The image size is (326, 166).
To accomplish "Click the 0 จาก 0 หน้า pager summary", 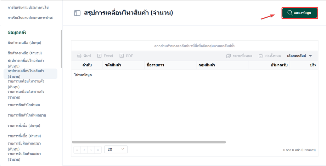I will click(x=299, y=150).
